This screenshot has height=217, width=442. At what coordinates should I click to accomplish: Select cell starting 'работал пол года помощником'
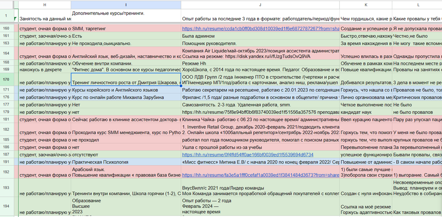click(x=260, y=140)
